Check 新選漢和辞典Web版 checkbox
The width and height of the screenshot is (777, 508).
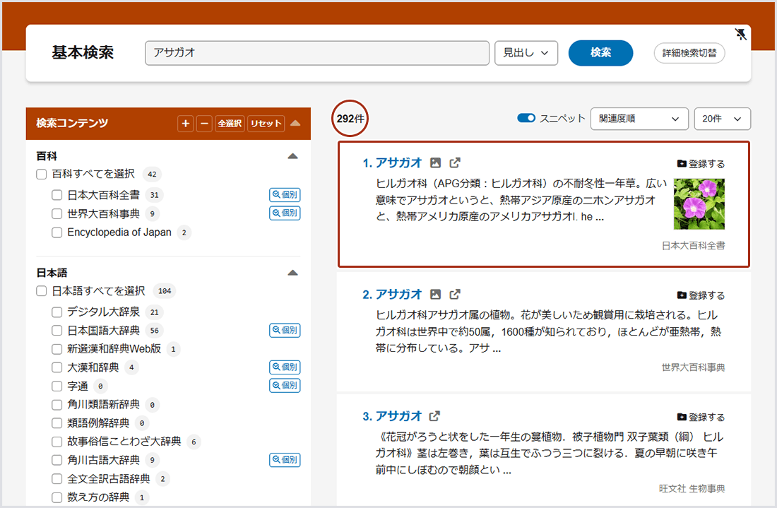(x=57, y=349)
